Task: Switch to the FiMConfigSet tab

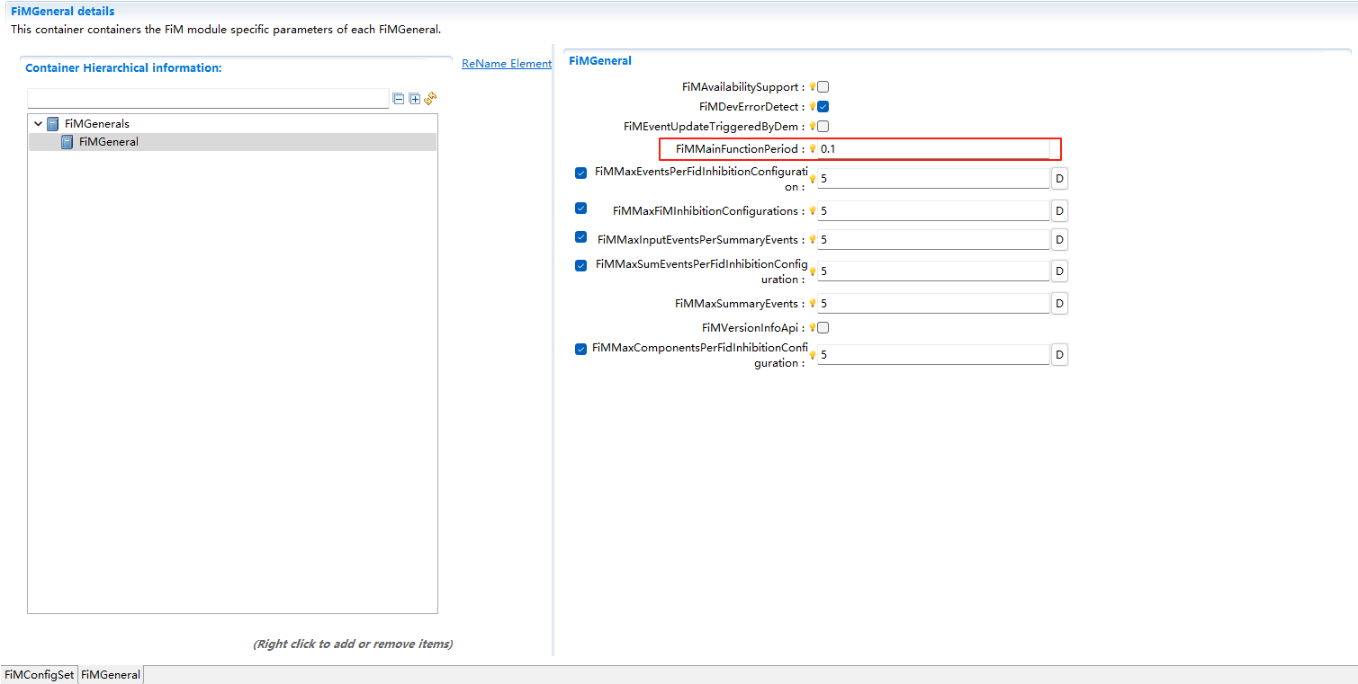Action: (38, 674)
